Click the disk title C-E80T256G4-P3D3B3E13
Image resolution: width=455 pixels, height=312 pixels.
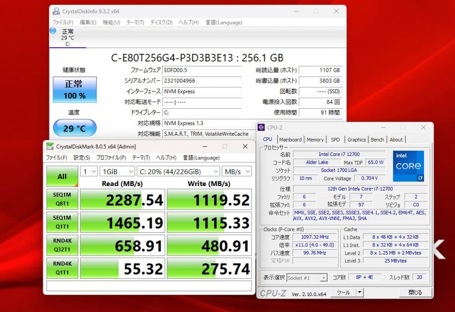pyautogui.click(x=172, y=58)
